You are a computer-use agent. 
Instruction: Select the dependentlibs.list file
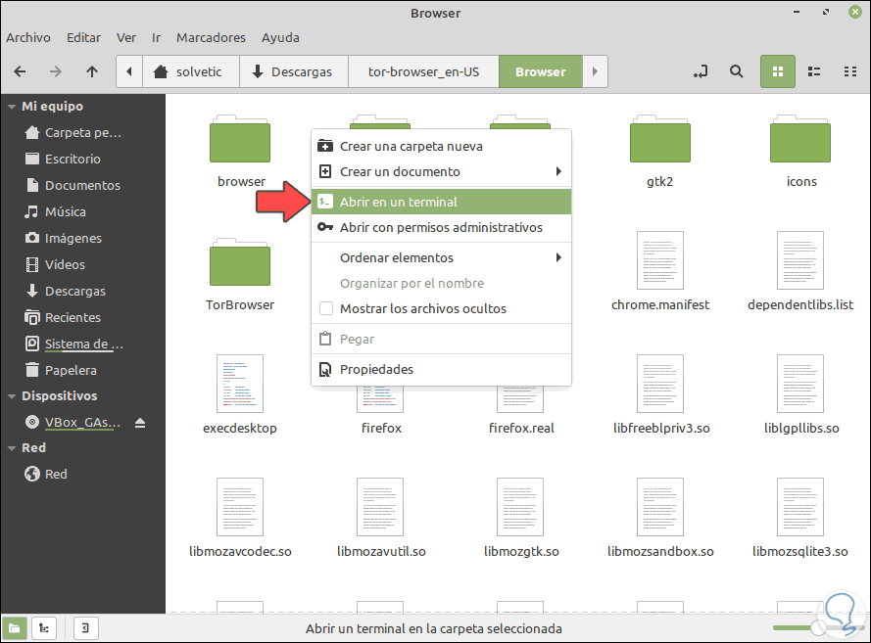[799, 260]
